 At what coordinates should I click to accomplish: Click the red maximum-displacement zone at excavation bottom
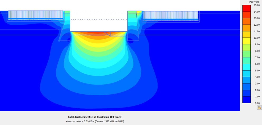click(x=98, y=33)
